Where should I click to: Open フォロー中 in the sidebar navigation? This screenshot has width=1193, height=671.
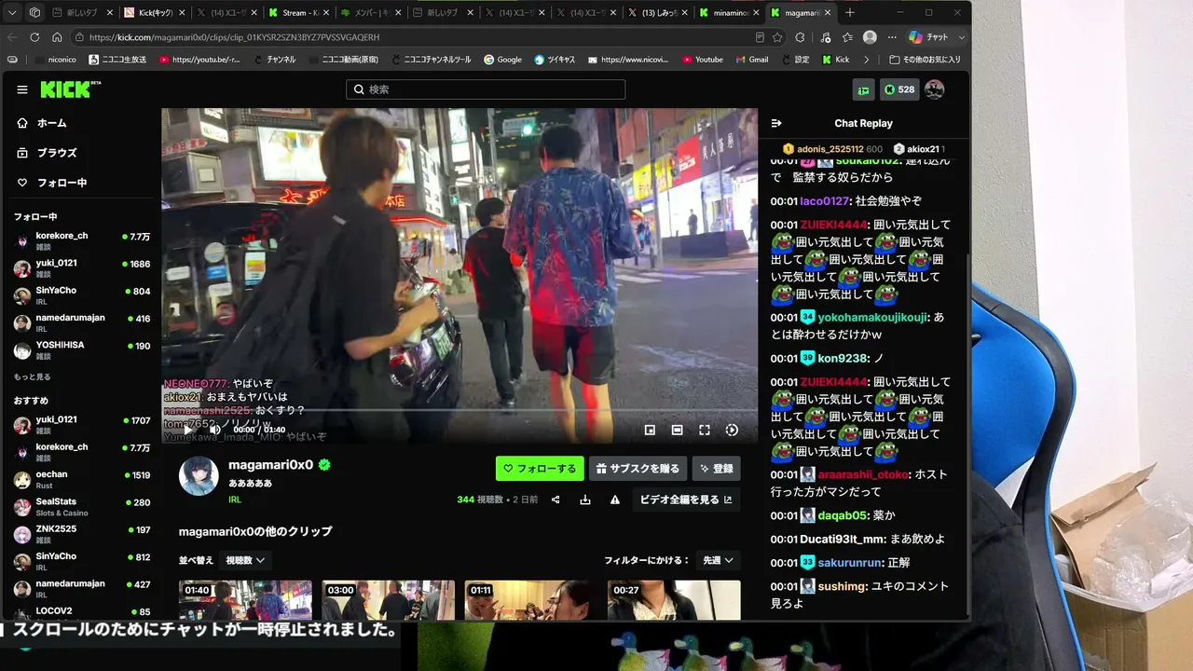pyautogui.click(x=51, y=183)
